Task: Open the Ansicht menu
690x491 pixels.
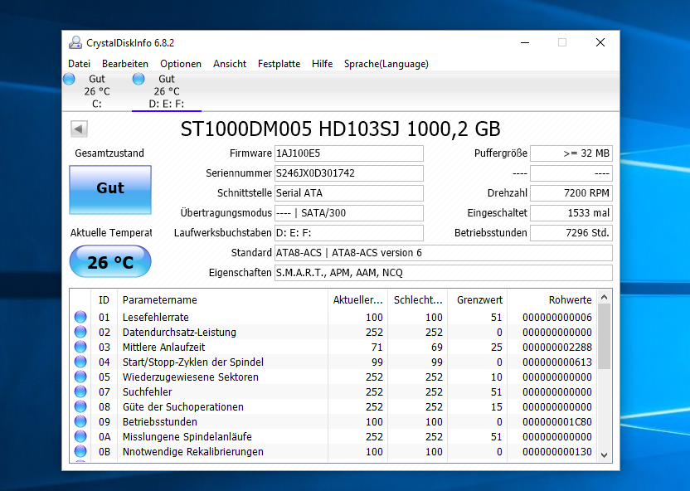Action: (230, 64)
